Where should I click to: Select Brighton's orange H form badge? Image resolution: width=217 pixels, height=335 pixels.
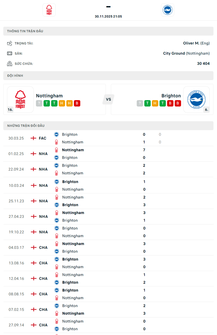tap(155, 103)
